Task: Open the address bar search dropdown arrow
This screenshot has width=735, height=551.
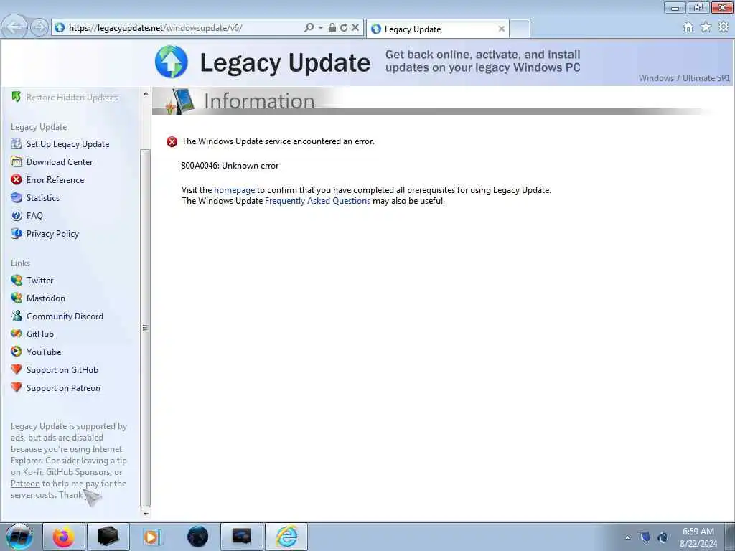Action: pos(320,28)
